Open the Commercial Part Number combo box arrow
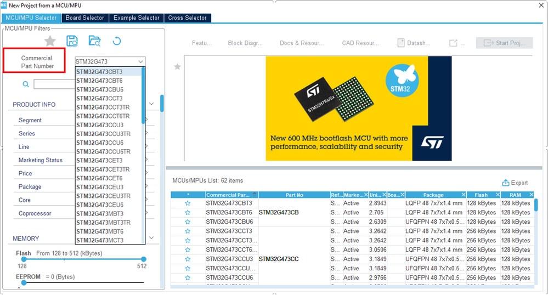The height and width of the screenshot is (295, 548). (140, 61)
